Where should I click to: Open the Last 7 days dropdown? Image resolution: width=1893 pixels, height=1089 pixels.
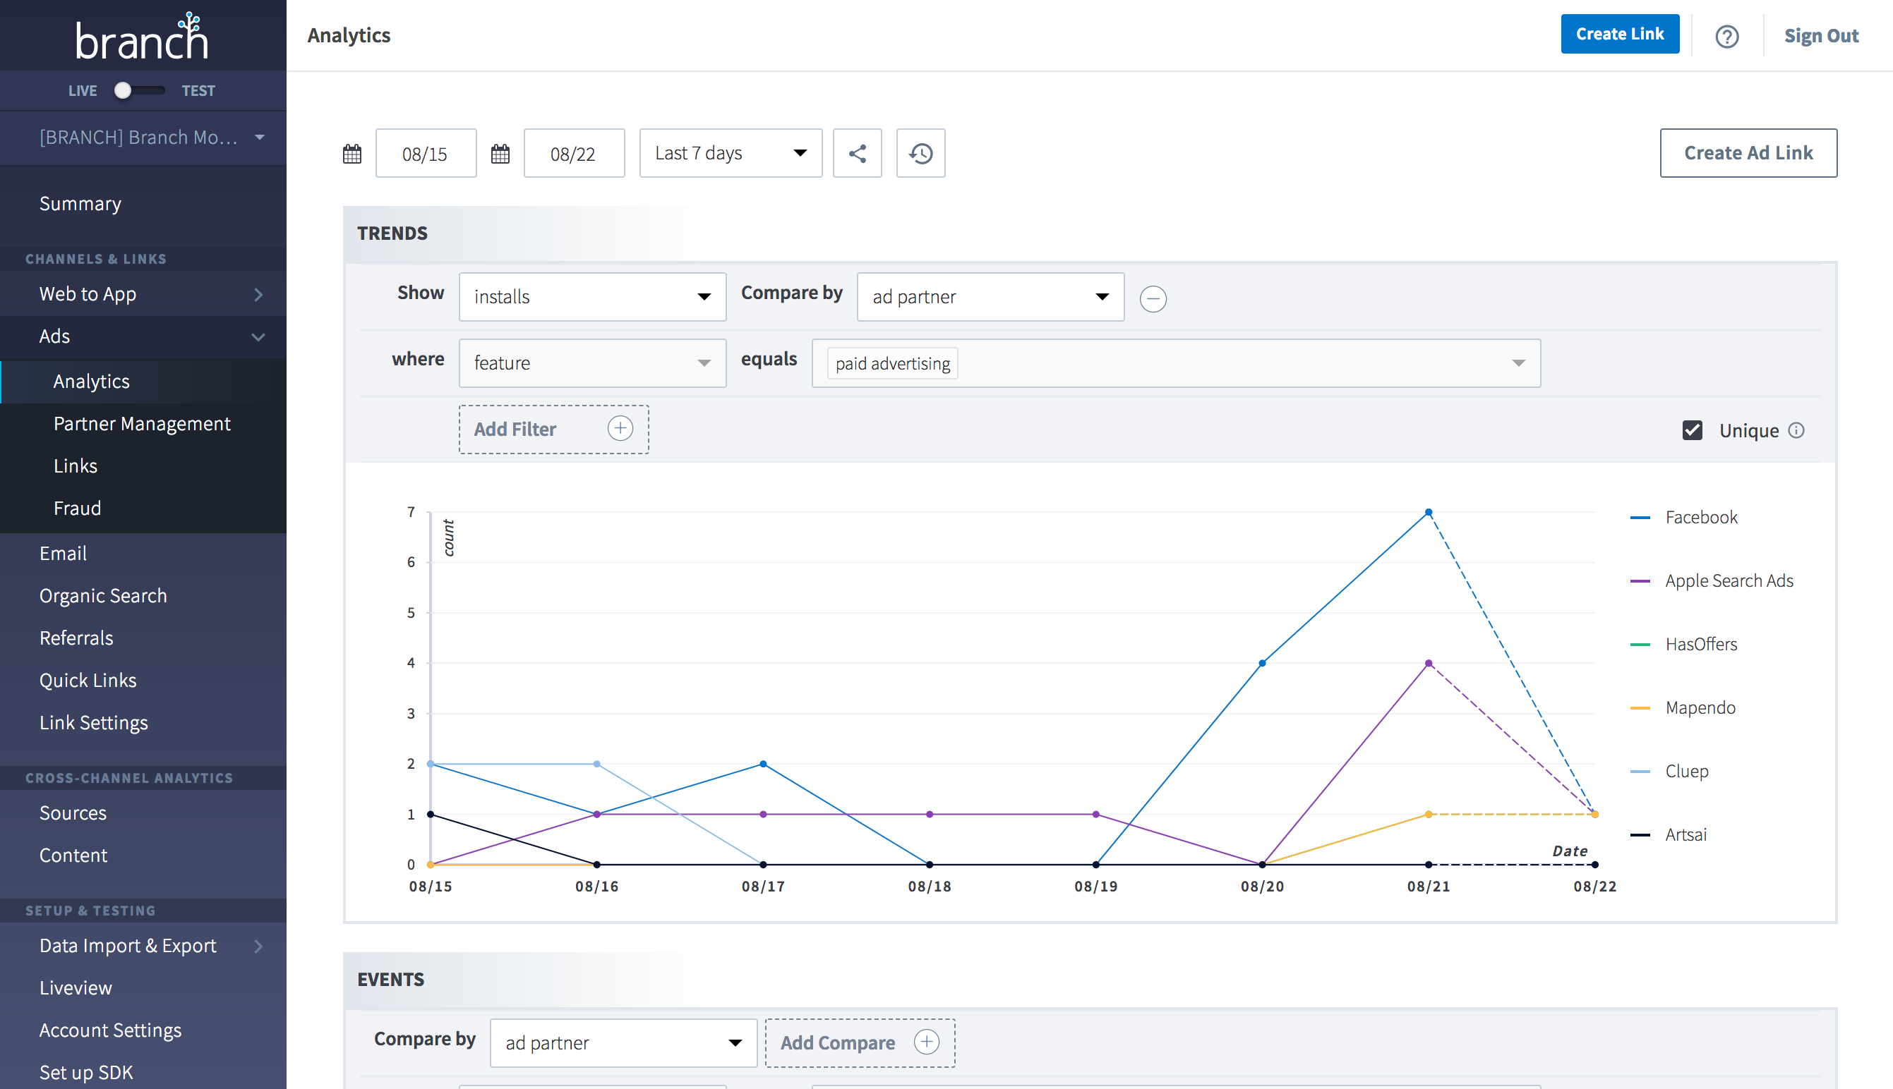pyautogui.click(x=730, y=152)
